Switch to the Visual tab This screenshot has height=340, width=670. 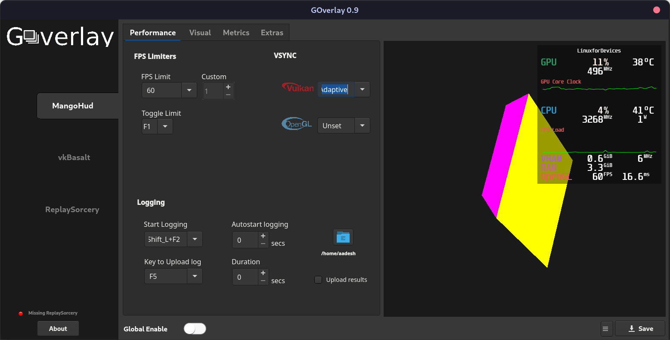pos(200,32)
